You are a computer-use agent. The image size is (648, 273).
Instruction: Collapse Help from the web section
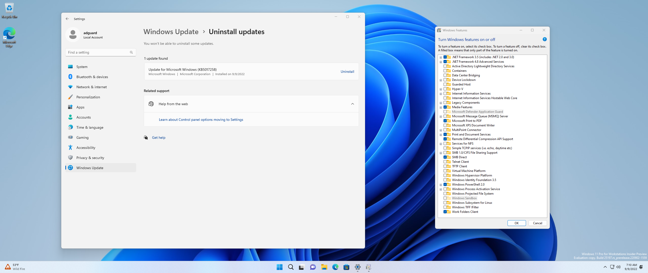[x=353, y=104]
